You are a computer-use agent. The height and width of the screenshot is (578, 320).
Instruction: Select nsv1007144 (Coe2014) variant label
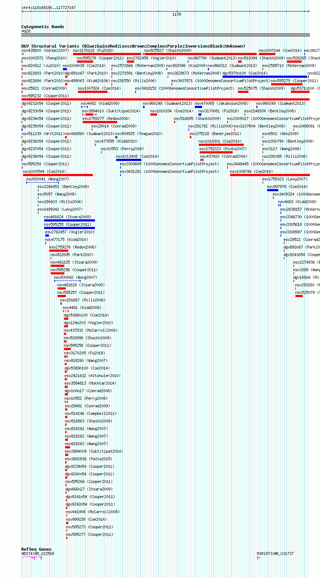point(280,50)
